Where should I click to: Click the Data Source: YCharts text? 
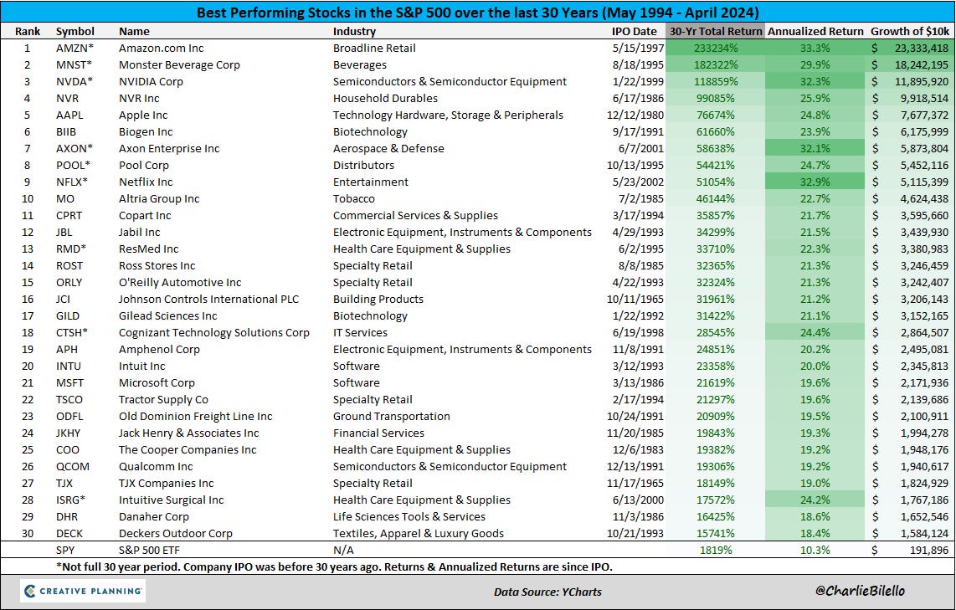[547, 592]
